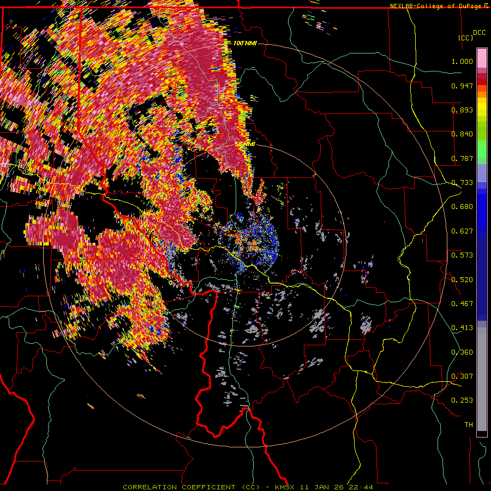Click the 0.627 scale value

coord(462,231)
